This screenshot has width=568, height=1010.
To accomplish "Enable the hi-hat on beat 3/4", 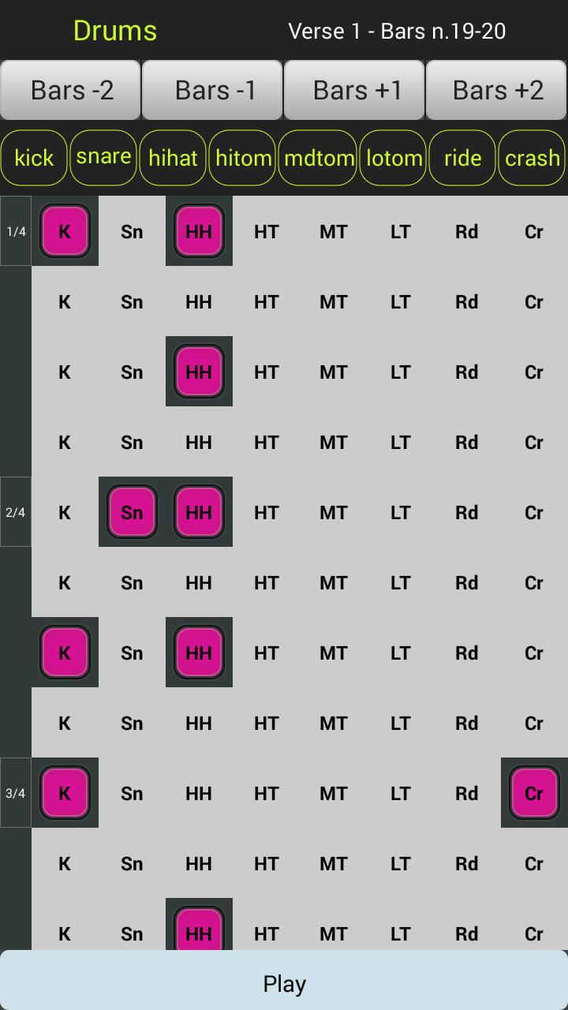I will click(x=199, y=793).
